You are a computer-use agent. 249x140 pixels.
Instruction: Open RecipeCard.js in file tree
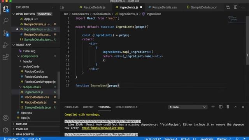click(x=34, y=72)
